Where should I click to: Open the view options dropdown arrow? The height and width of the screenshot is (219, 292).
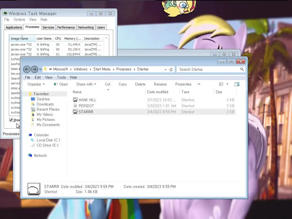[x=227, y=84]
